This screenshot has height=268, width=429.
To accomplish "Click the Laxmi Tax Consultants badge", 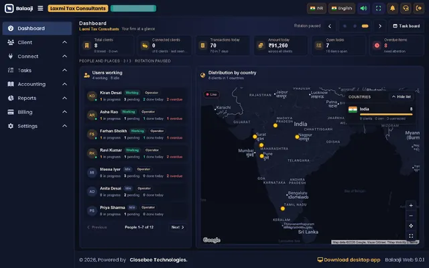I will coord(78,9).
